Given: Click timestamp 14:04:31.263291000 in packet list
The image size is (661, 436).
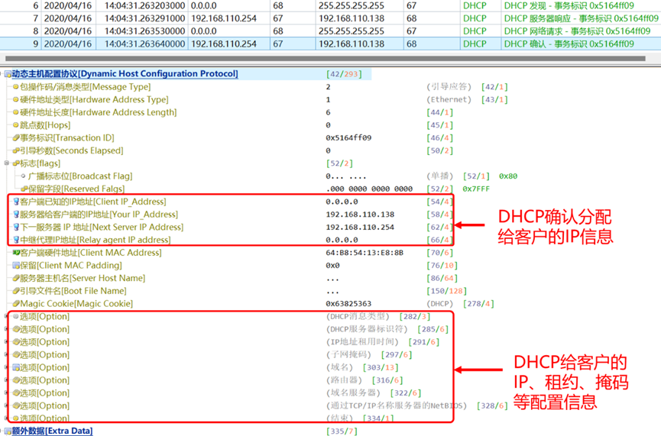Looking at the screenshot, I should pyautogui.click(x=144, y=18).
